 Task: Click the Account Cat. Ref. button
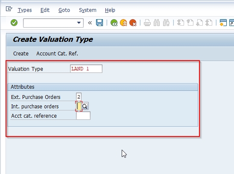(57, 54)
